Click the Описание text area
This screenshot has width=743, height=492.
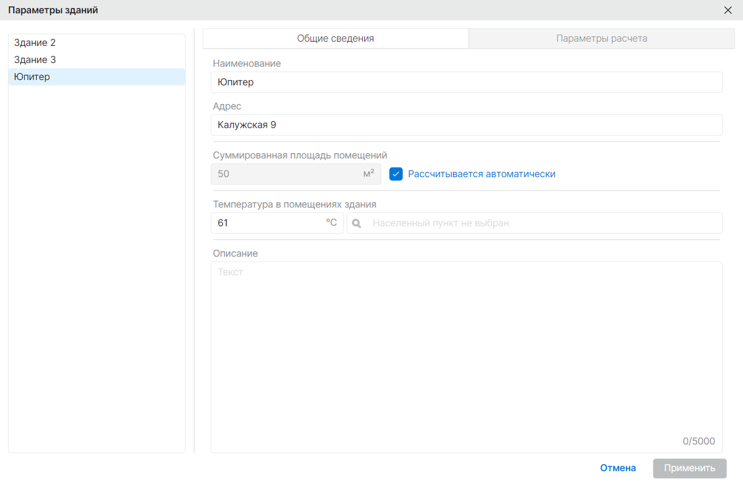point(467,357)
